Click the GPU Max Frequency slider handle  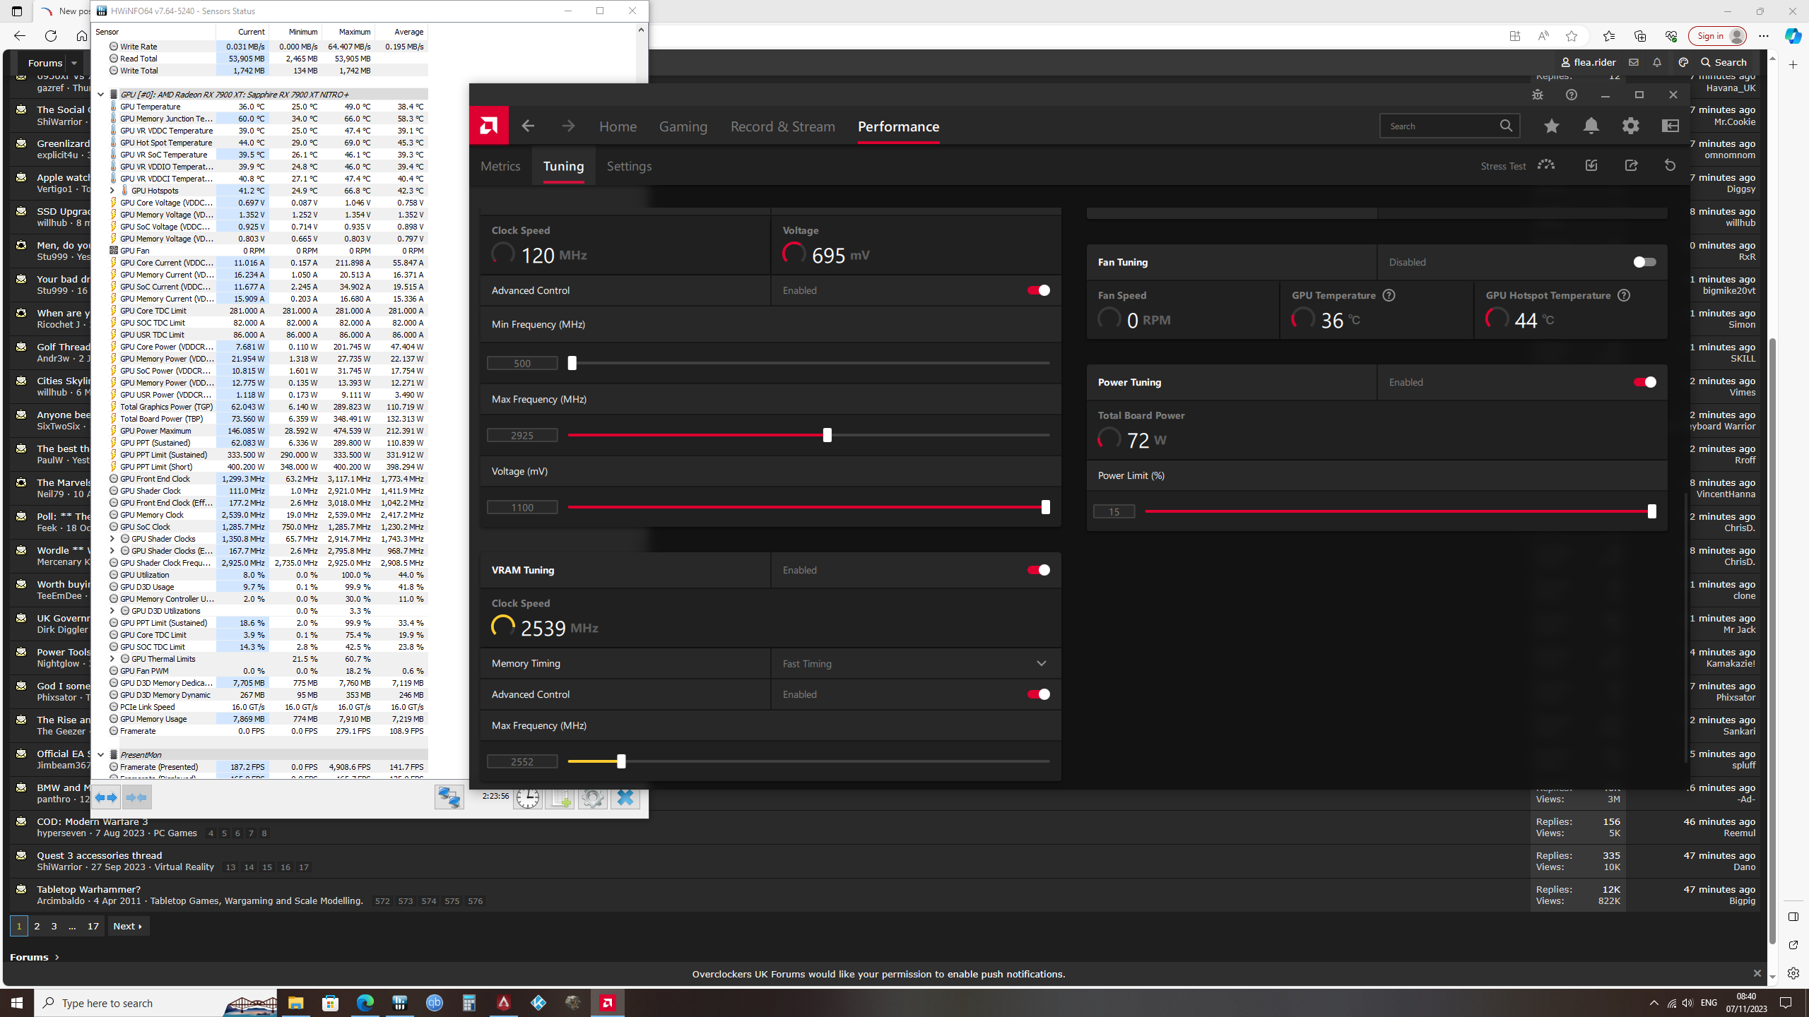(827, 435)
